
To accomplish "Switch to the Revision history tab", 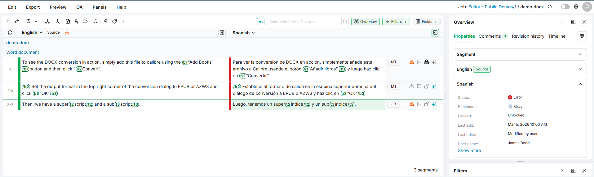I will [x=528, y=36].
